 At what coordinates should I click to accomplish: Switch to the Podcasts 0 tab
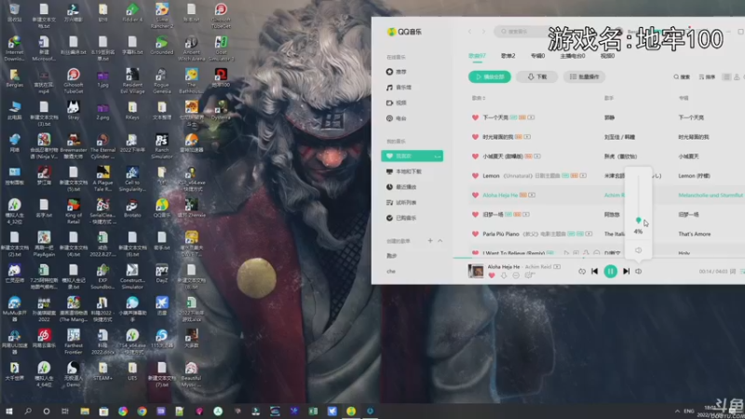[572, 56]
